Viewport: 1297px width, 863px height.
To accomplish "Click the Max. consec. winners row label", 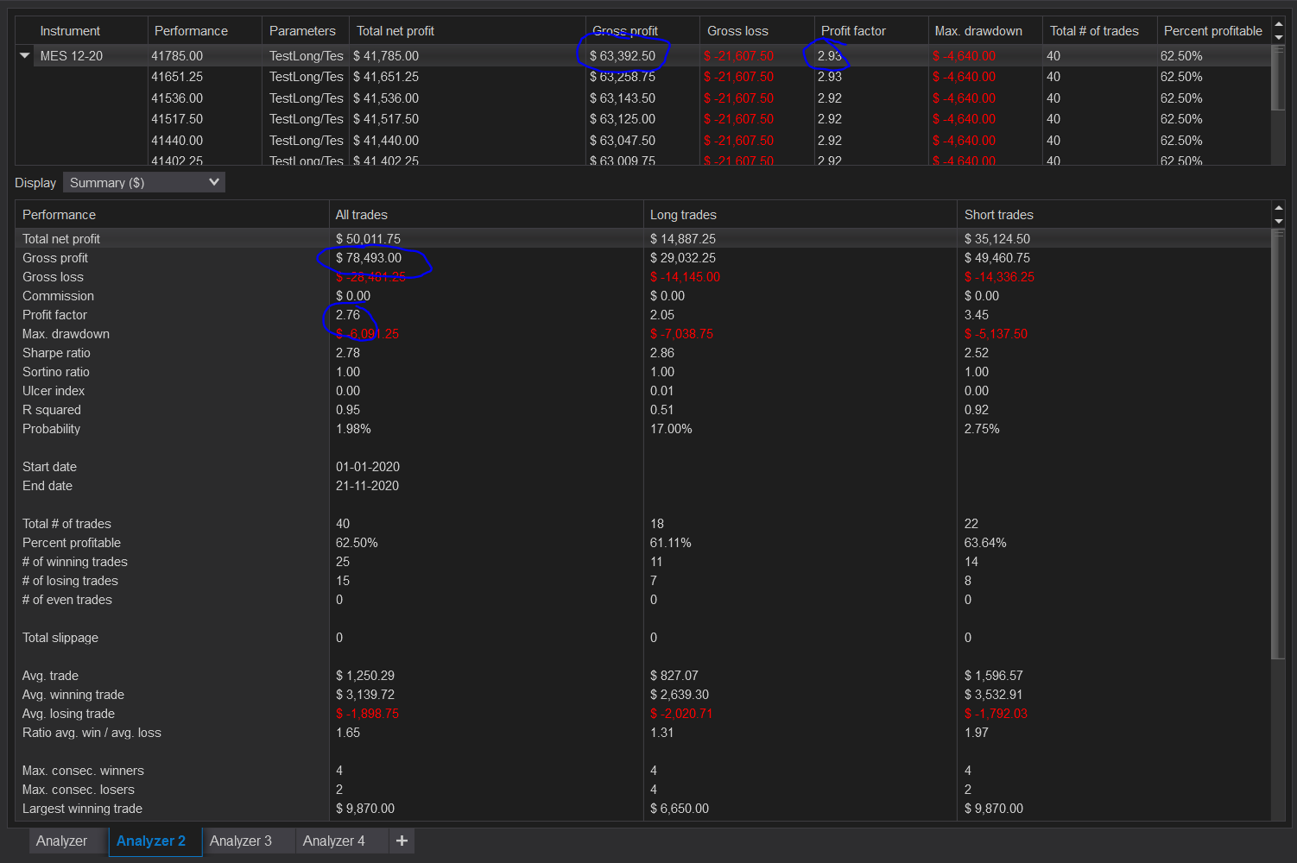I will (x=83, y=771).
